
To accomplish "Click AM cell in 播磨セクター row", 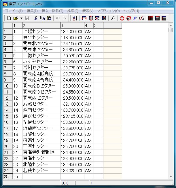I will (x=89, y=140).
